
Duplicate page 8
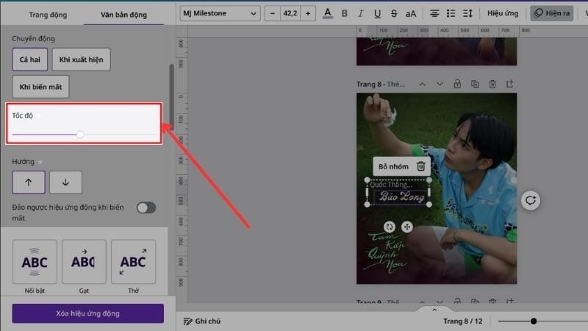(475, 85)
